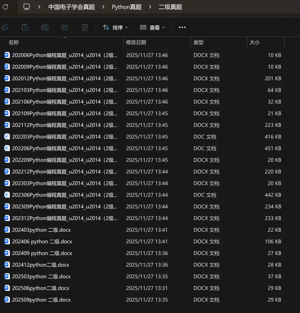
Task: Sort by 大小 column header
Action: coord(254,42)
